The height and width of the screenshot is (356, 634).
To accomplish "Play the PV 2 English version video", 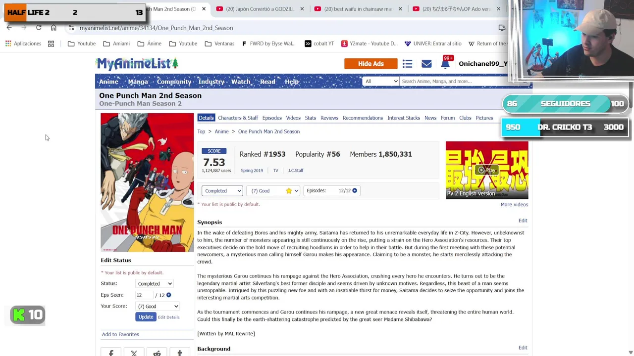I will [x=487, y=170].
